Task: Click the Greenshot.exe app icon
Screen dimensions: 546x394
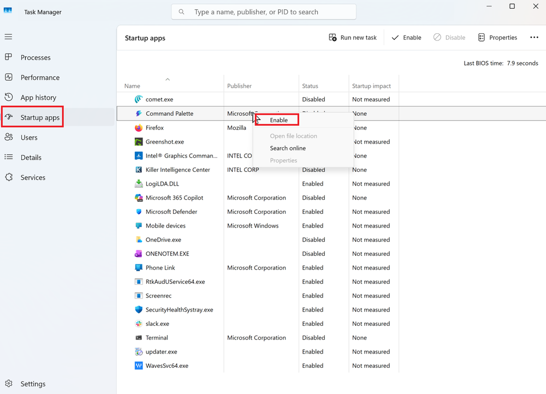Action: [139, 142]
